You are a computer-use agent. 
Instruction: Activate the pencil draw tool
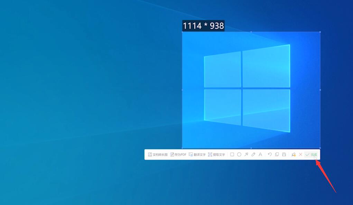[253, 155]
